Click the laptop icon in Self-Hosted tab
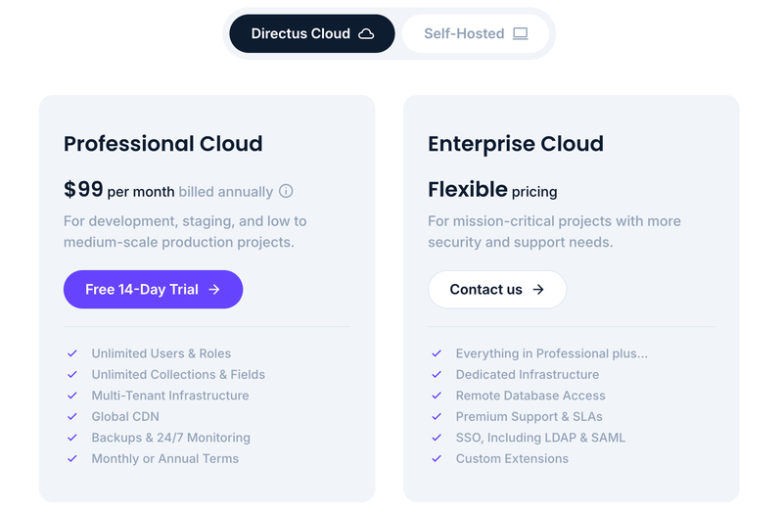The width and height of the screenshot is (783, 514). [x=521, y=33]
